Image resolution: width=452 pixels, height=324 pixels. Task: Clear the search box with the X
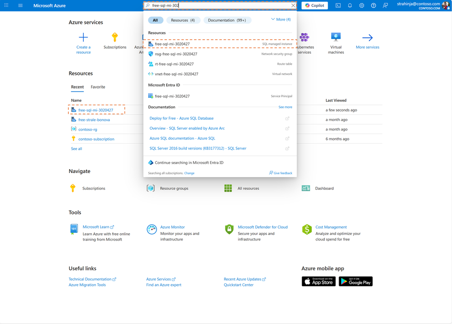tap(293, 5)
